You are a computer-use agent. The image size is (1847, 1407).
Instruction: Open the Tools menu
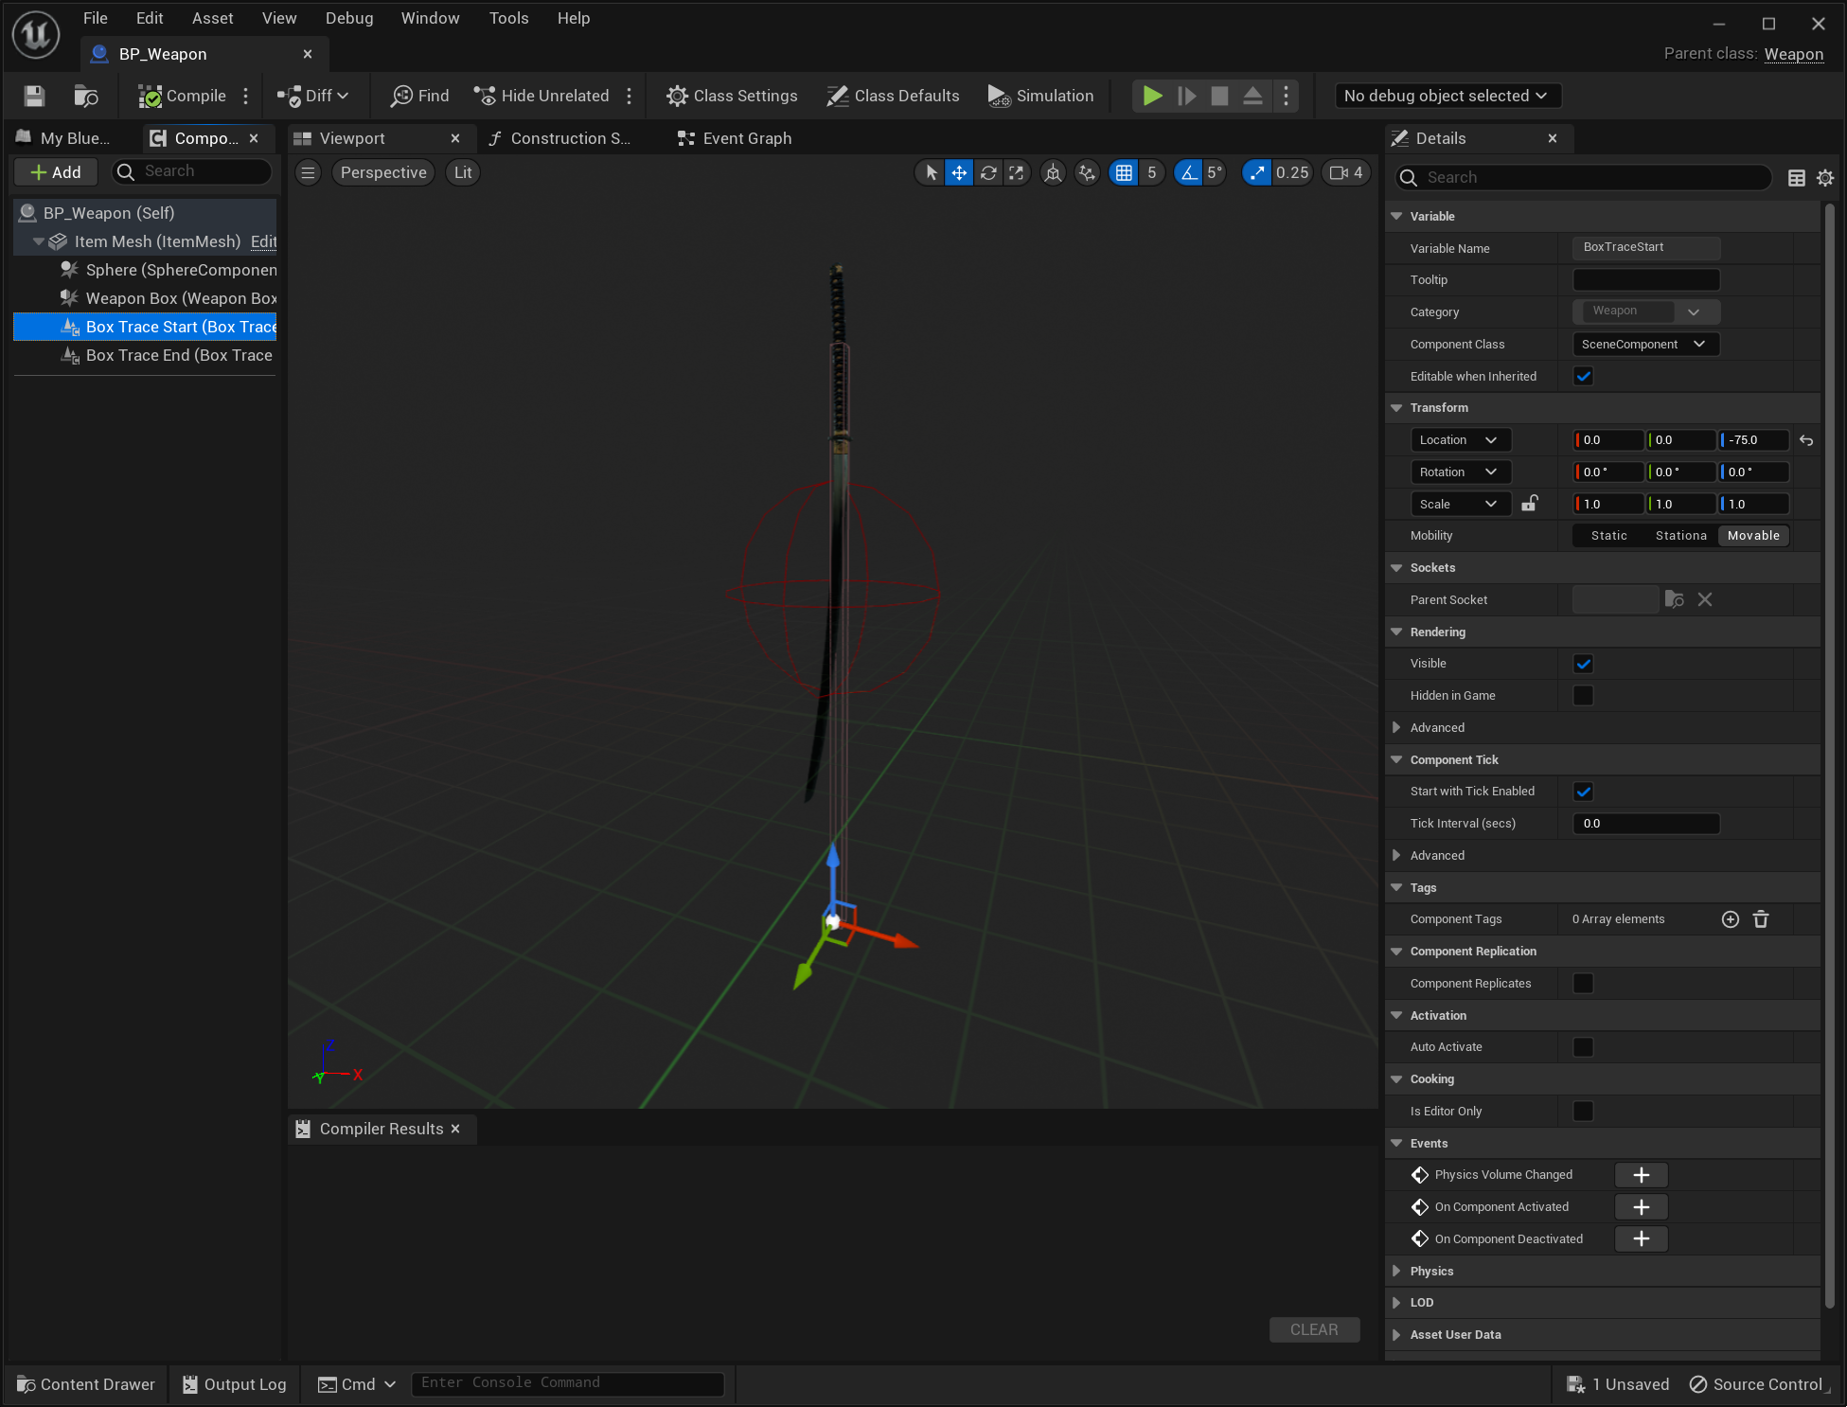tap(508, 18)
